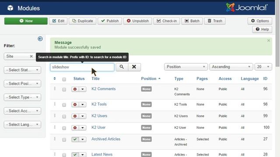Click the magnifier search button
Viewport: 280px width, 157px height.
pos(122,67)
